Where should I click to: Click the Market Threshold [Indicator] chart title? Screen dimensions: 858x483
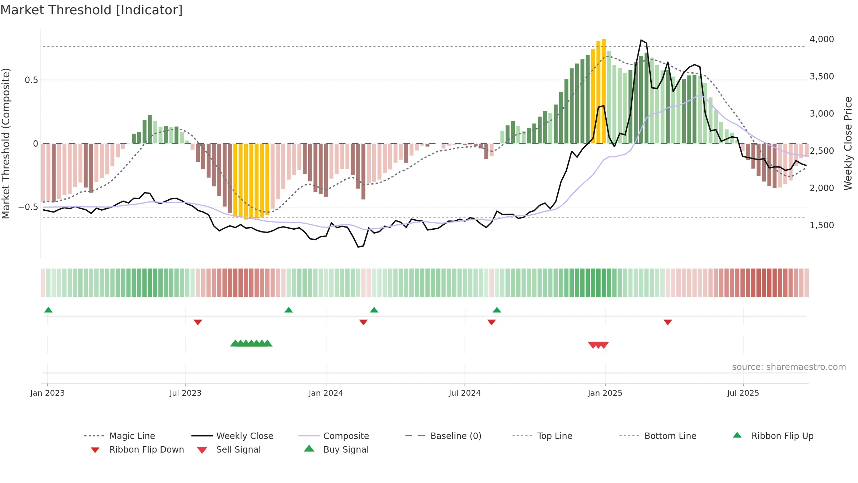[92, 10]
